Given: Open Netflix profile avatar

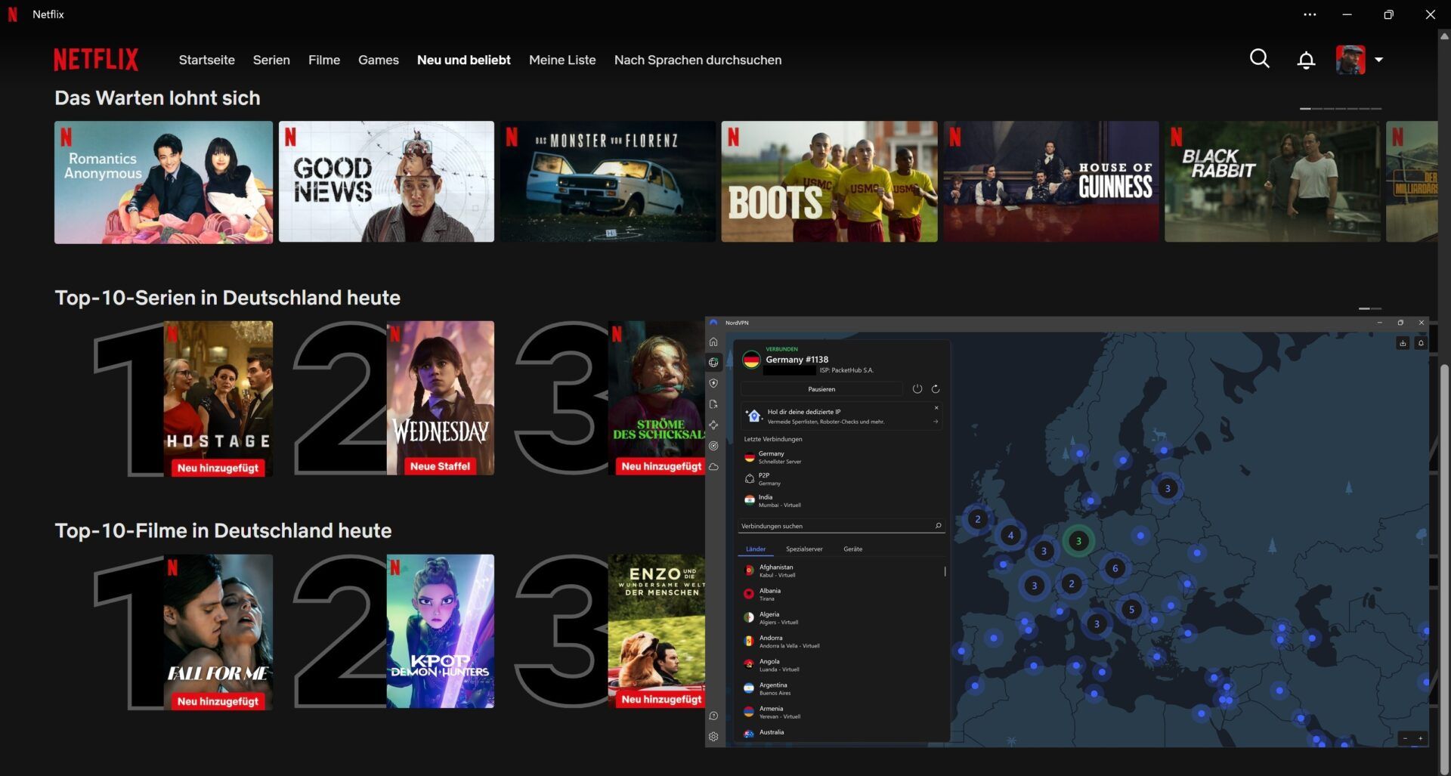Looking at the screenshot, I should tap(1350, 60).
